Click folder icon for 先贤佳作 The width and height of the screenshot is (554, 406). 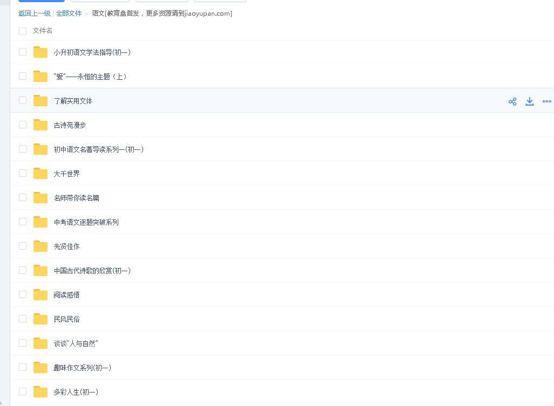pyautogui.click(x=40, y=246)
